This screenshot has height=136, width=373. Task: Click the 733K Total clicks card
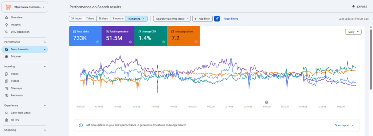coord(85,36)
